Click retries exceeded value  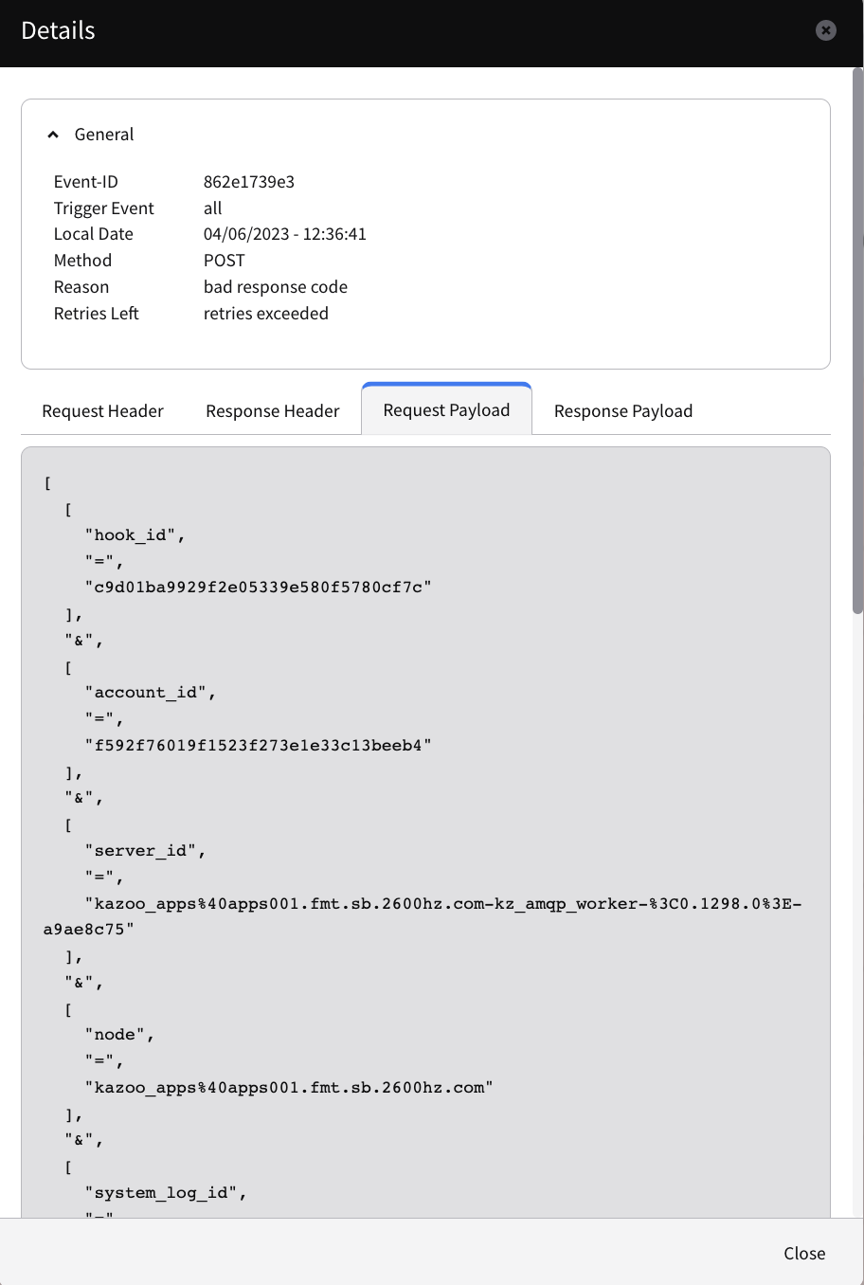click(x=266, y=314)
